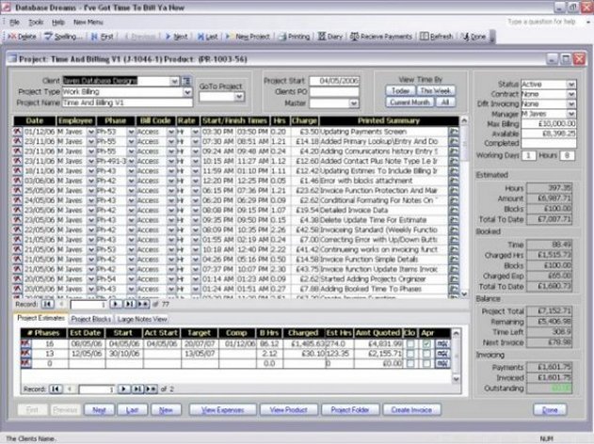Open notes icon for Error with blocks attachment row
The width and height of the screenshot is (594, 444).
pos(454,181)
